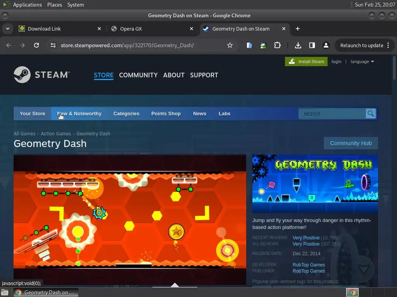
Task: Click the Geometry Dash breadcrumb link
Action: pyautogui.click(x=93, y=133)
